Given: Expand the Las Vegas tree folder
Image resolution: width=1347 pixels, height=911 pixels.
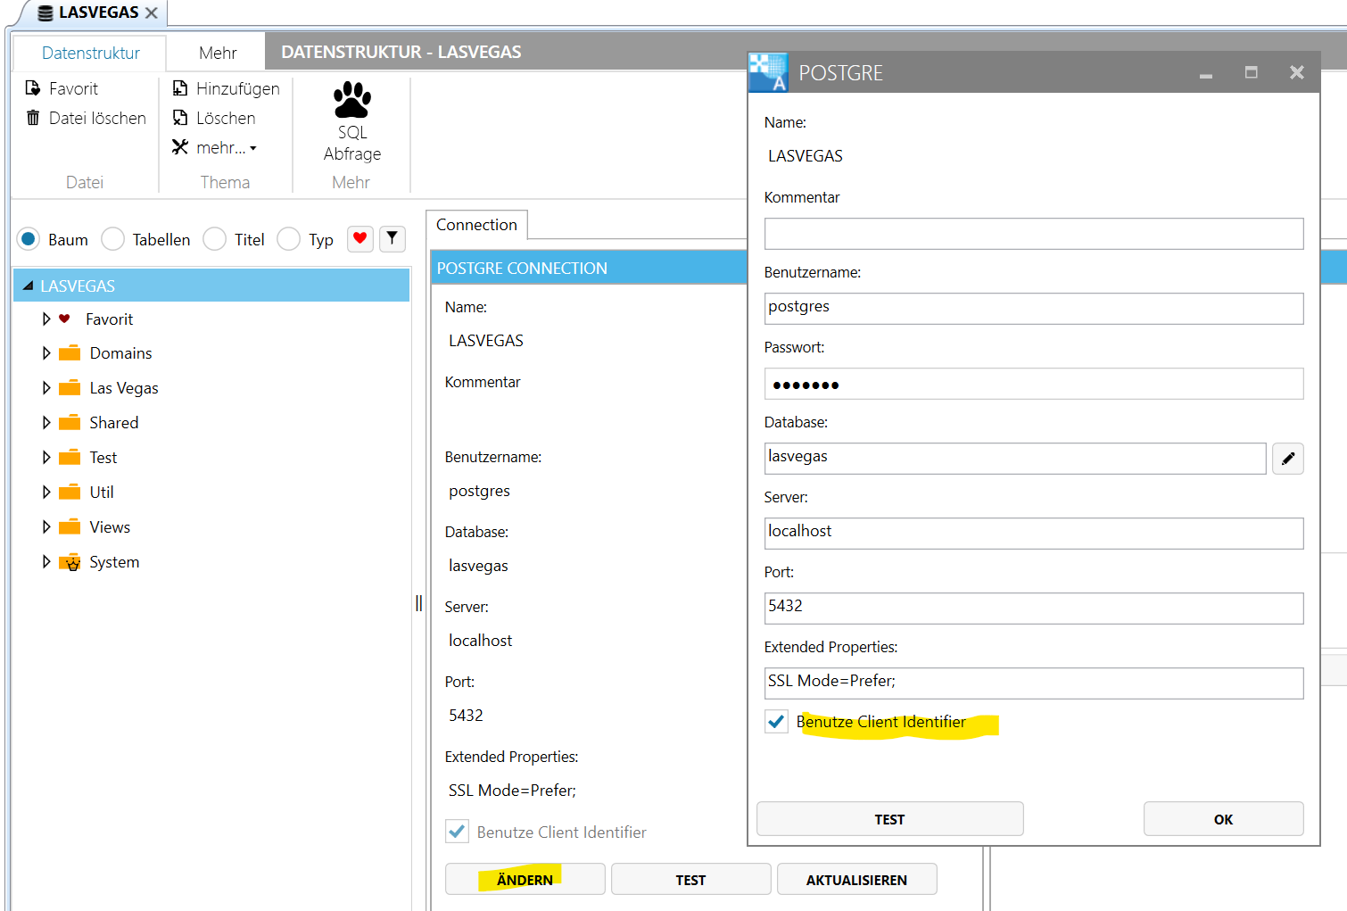Looking at the screenshot, I should coord(46,388).
